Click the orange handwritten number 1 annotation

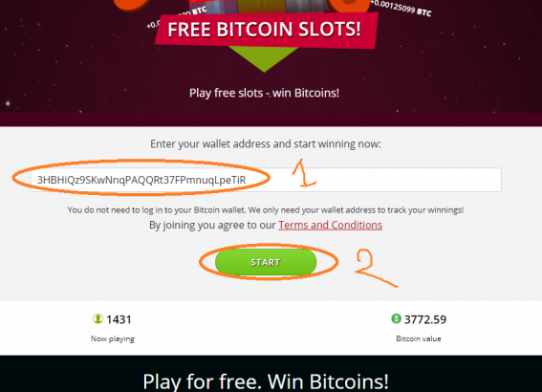coord(303,173)
